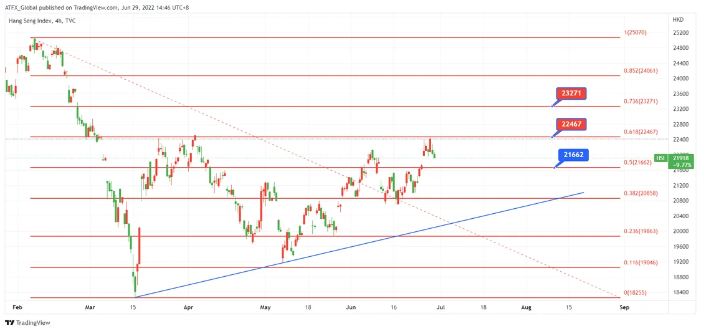Click the 19600 price axis value
Viewport: 701px width, 331px height.
click(680, 246)
